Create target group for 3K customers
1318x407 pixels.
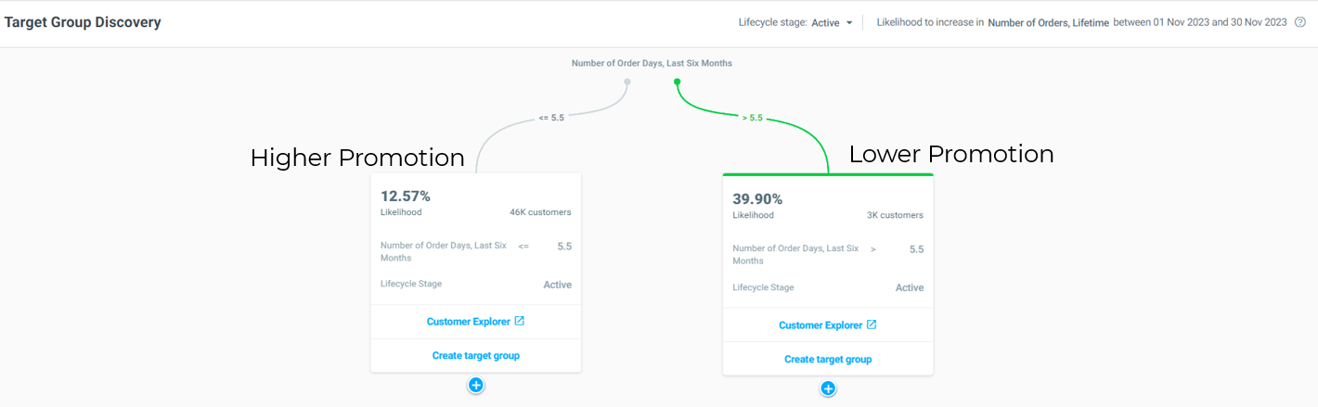(828, 359)
